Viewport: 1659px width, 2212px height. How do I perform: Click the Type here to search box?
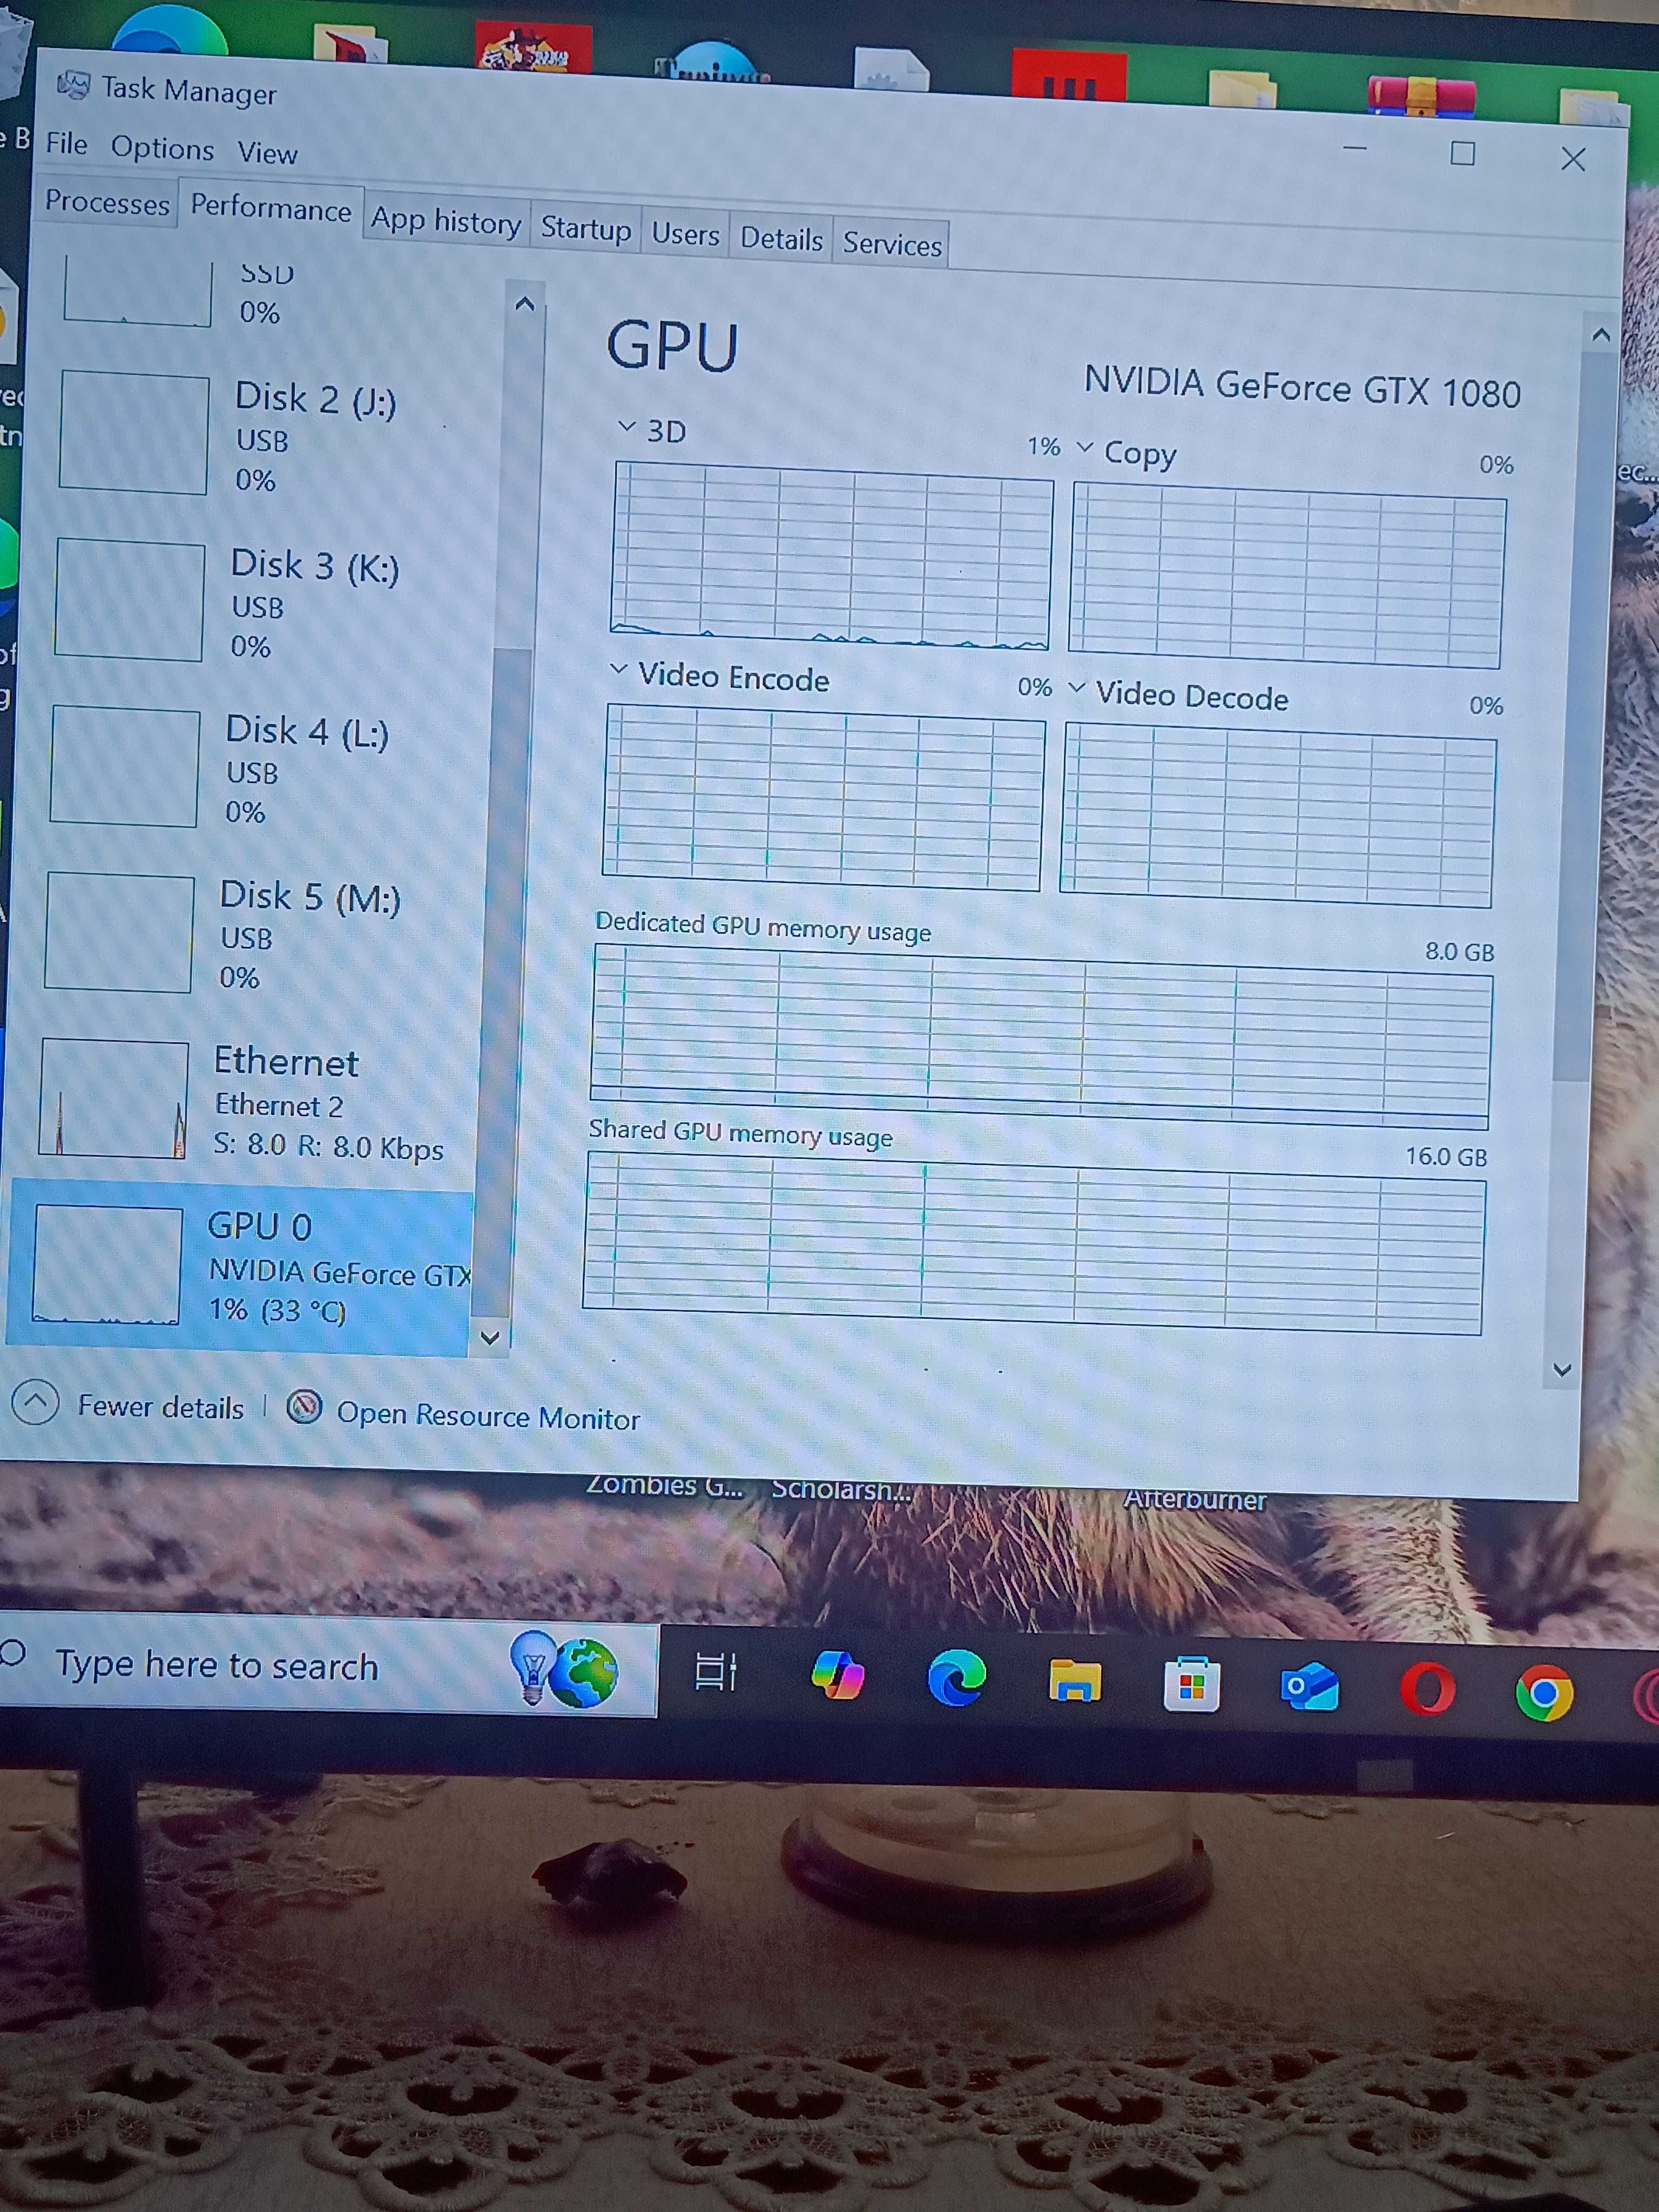click(x=328, y=1664)
